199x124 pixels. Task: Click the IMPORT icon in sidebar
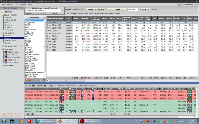tap(3, 12)
